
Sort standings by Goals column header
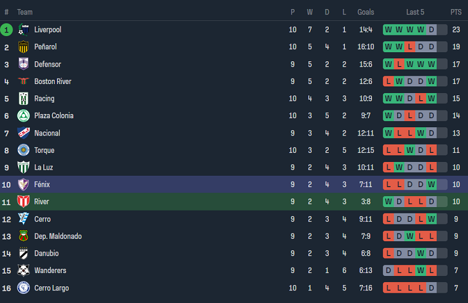pyautogui.click(x=365, y=12)
